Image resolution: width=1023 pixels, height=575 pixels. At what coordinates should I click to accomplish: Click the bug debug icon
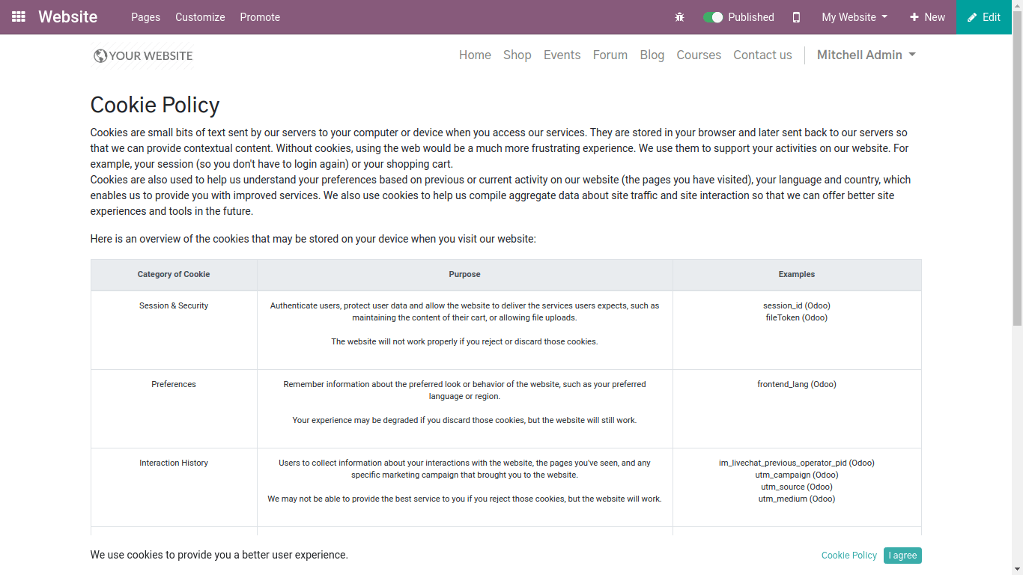(x=679, y=17)
